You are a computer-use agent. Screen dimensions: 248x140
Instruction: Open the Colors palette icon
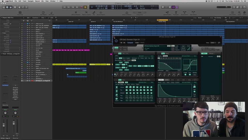pos(245,12)
